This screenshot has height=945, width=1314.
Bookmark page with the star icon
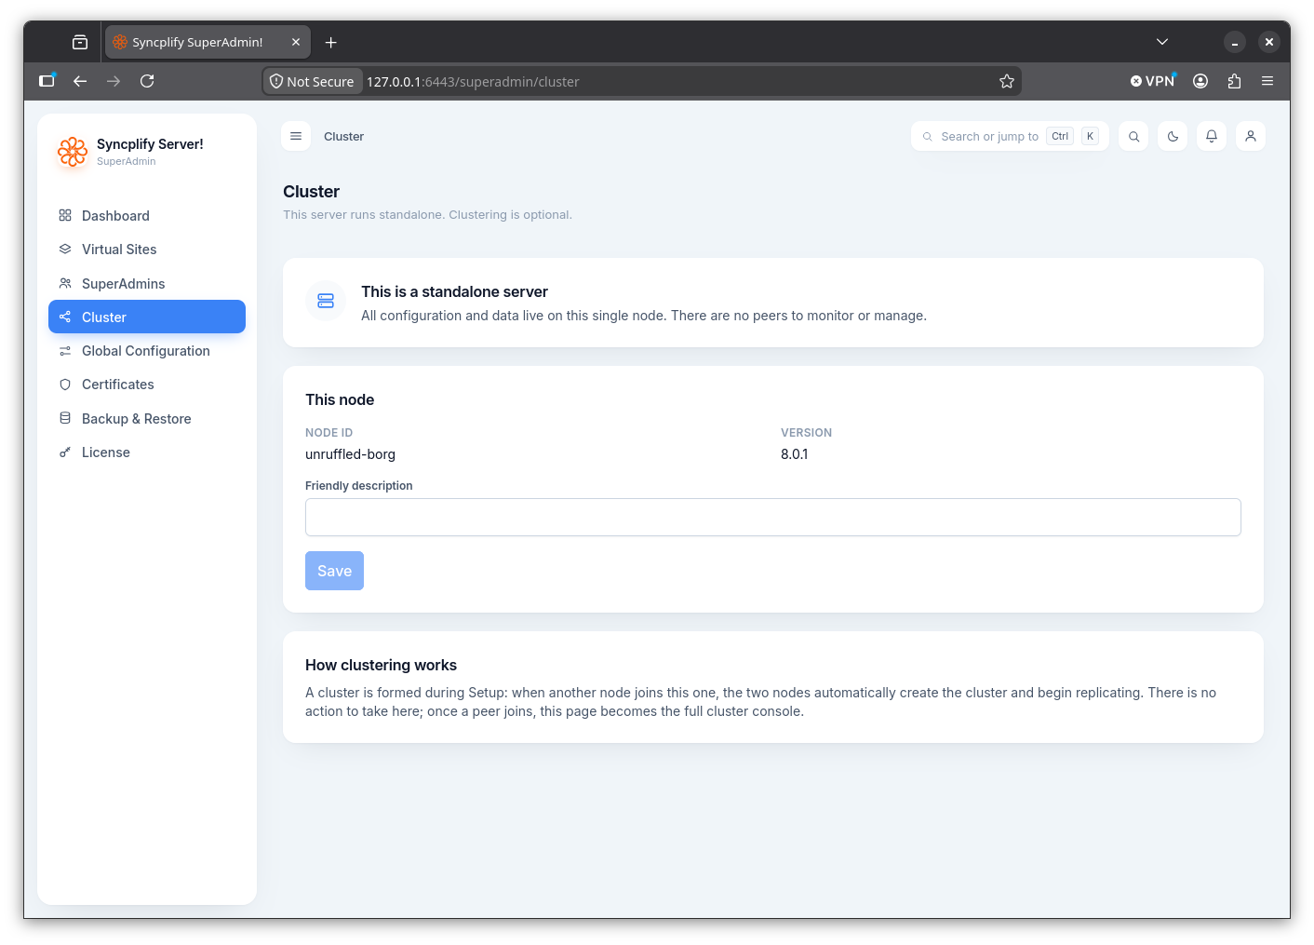pyautogui.click(x=1007, y=81)
